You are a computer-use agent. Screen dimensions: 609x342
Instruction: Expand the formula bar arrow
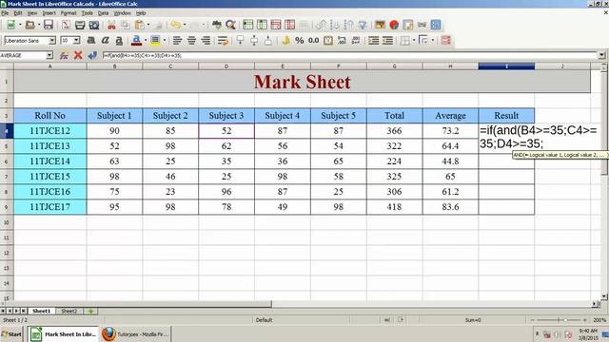601,55
